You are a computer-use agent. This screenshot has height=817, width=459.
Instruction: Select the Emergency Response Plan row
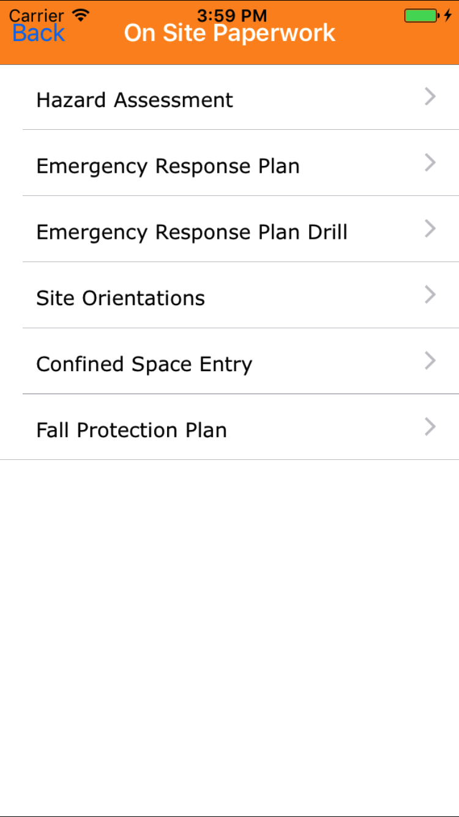pos(168,166)
